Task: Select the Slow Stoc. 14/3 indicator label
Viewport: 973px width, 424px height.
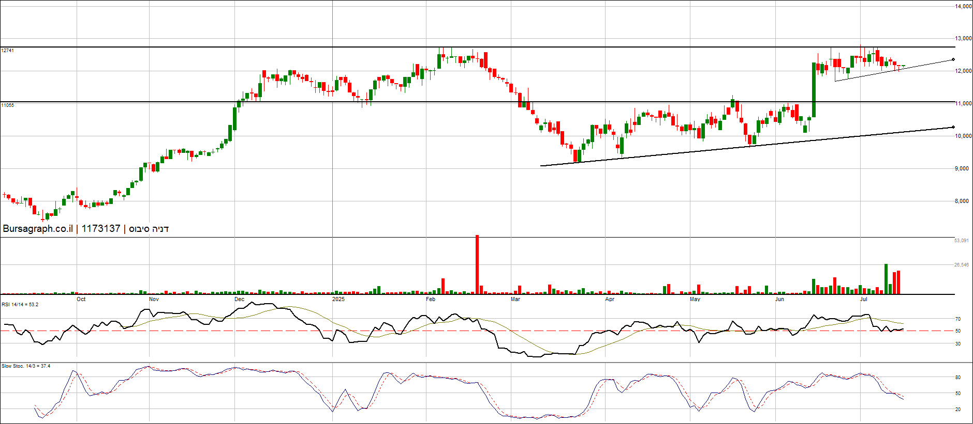Action: pyautogui.click(x=26, y=366)
